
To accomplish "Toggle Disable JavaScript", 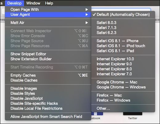I will pyautogui.click(x=48, y=98).
